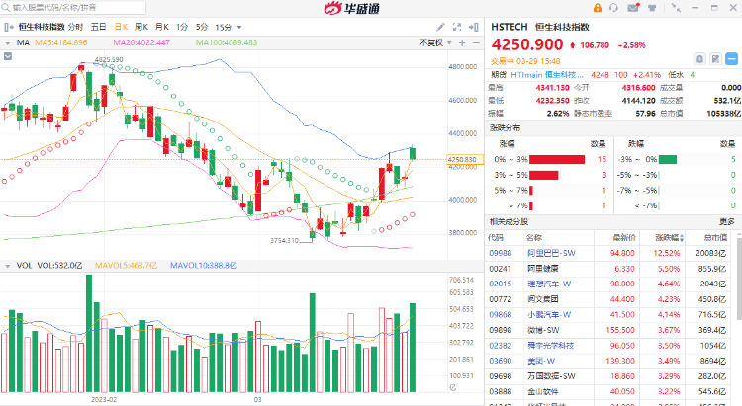Viewport: 742px width, 406px height.
Task: Zoom in chart with plus icon
Action: (462, 43)
